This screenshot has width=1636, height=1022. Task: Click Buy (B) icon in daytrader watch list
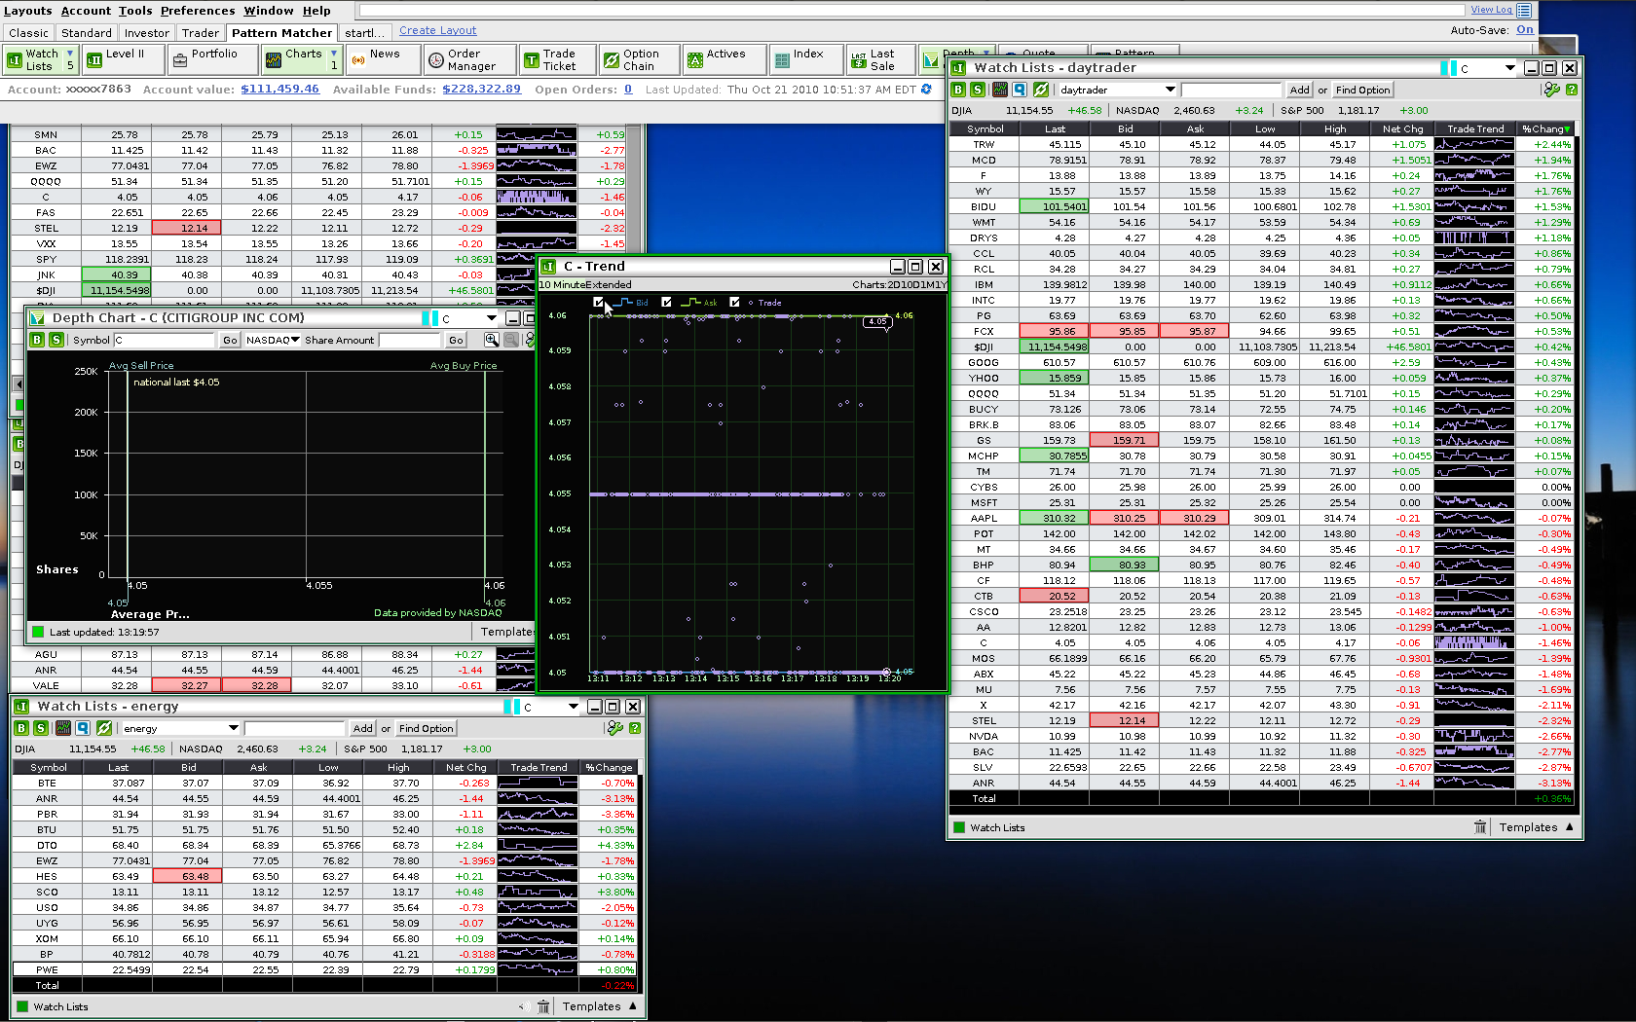coord(958,90)
